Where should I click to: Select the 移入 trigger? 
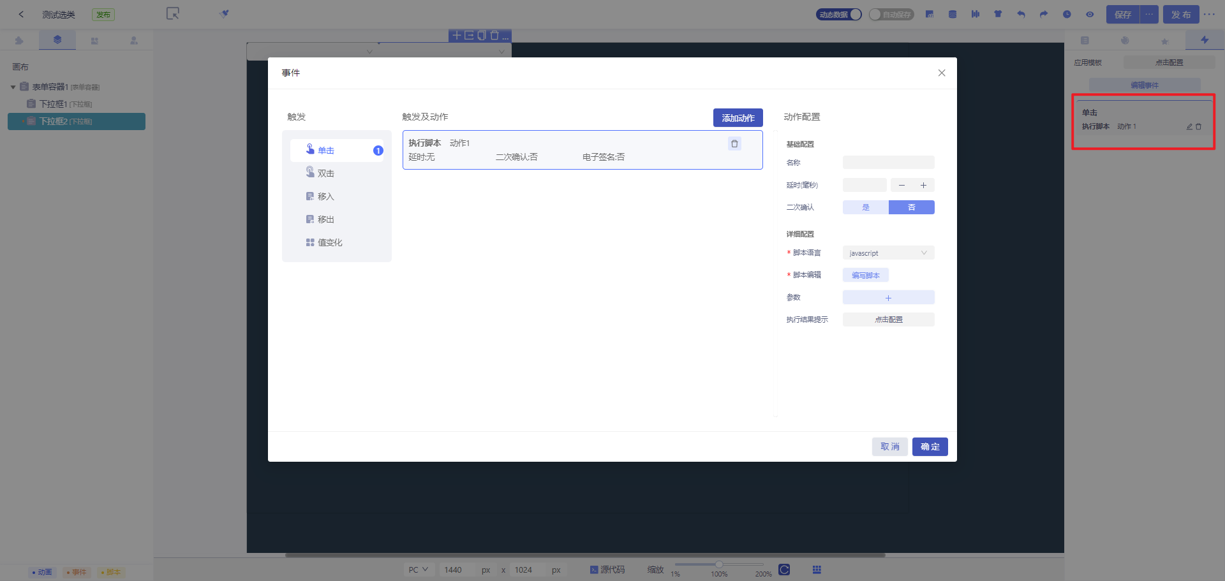click(337, 196)
